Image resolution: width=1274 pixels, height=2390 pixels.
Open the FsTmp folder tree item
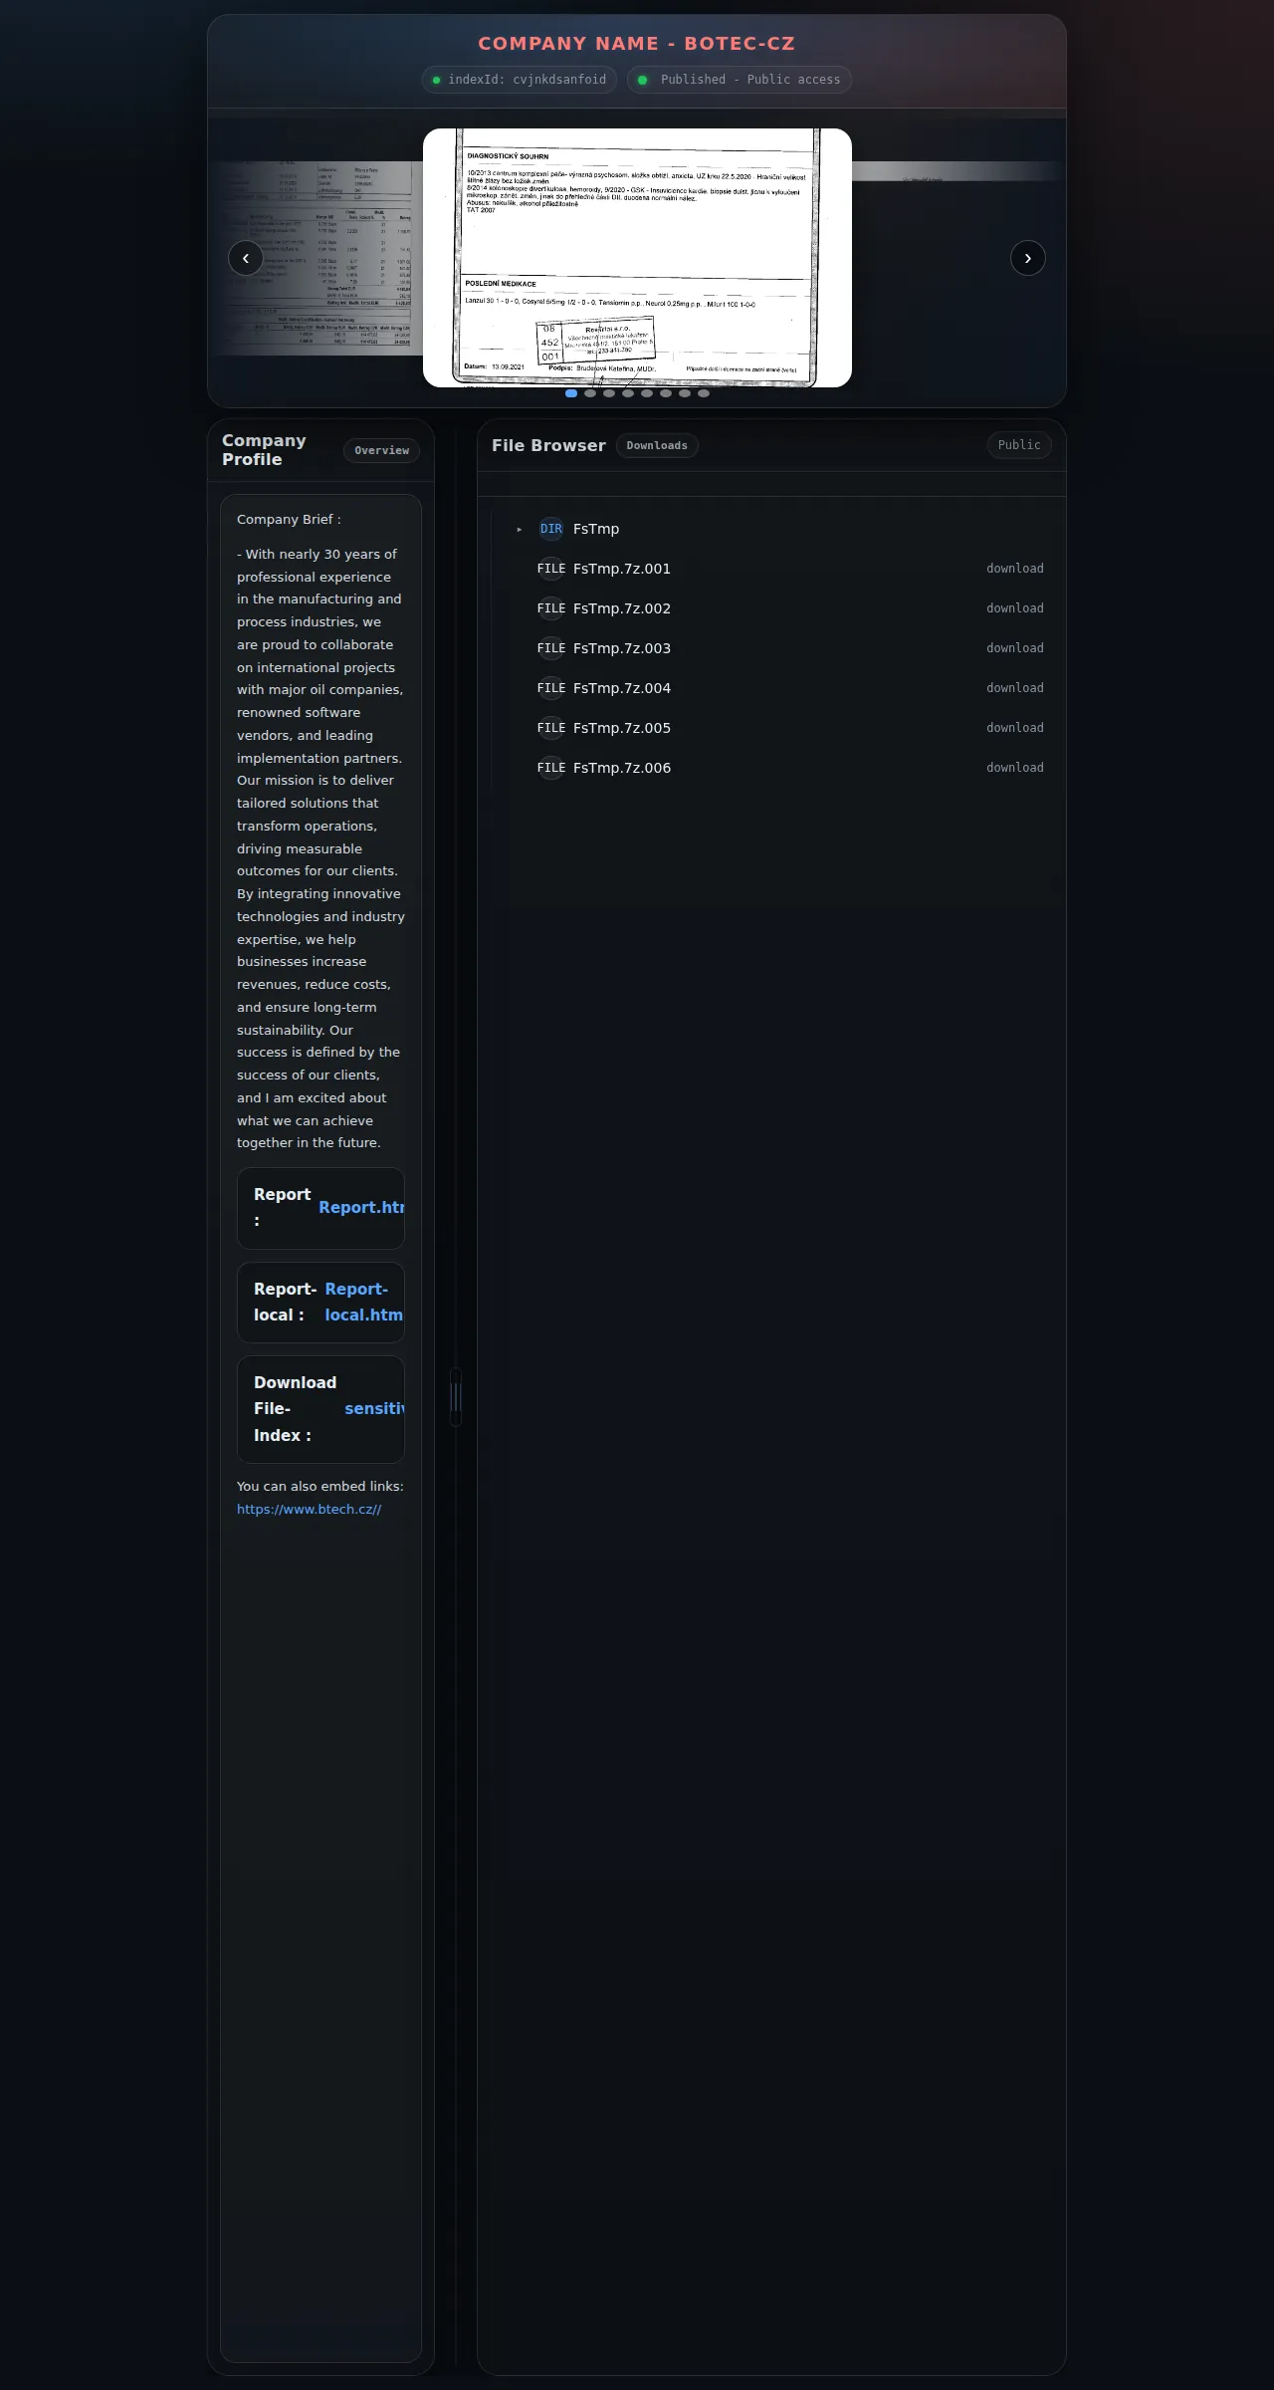(596, 529)
